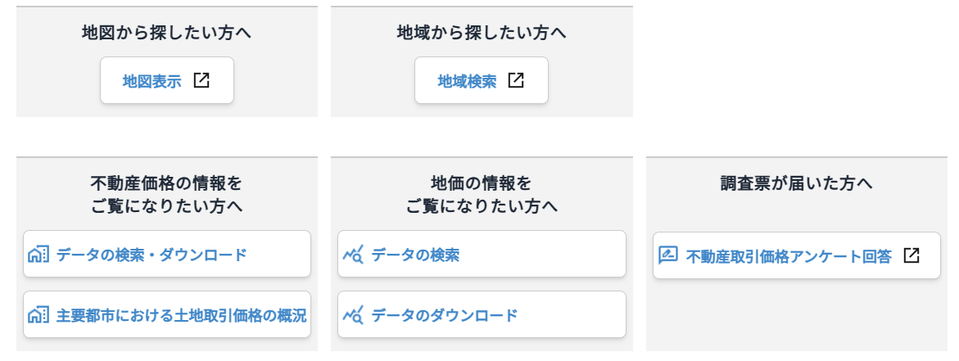
Task: Click the 地域から探したい方へ heading
Action: [482, 33]
